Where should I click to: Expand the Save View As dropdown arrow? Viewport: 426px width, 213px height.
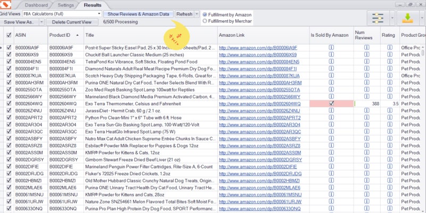pyautogui.click(x=42, y=22)
